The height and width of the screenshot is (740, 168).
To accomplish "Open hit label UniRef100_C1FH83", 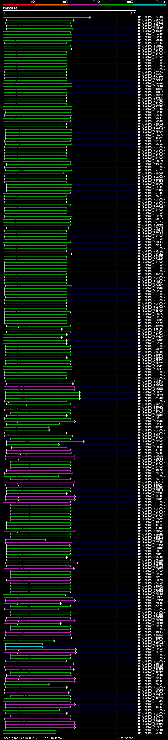I will [x=151, y=20].
